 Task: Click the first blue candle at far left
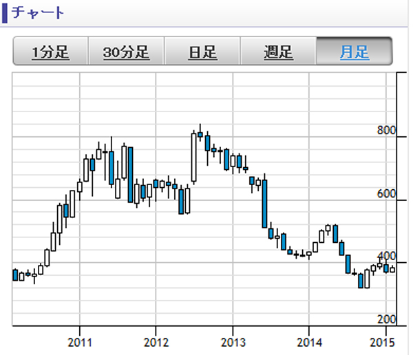15,275
